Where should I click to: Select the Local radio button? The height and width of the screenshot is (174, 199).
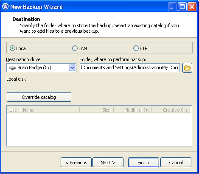(12, 48)
